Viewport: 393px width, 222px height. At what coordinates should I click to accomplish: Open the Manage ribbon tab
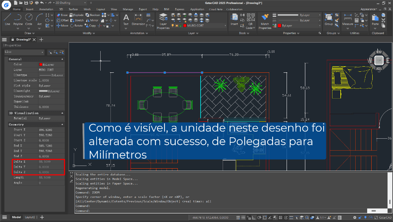click(x=128, y=9)
